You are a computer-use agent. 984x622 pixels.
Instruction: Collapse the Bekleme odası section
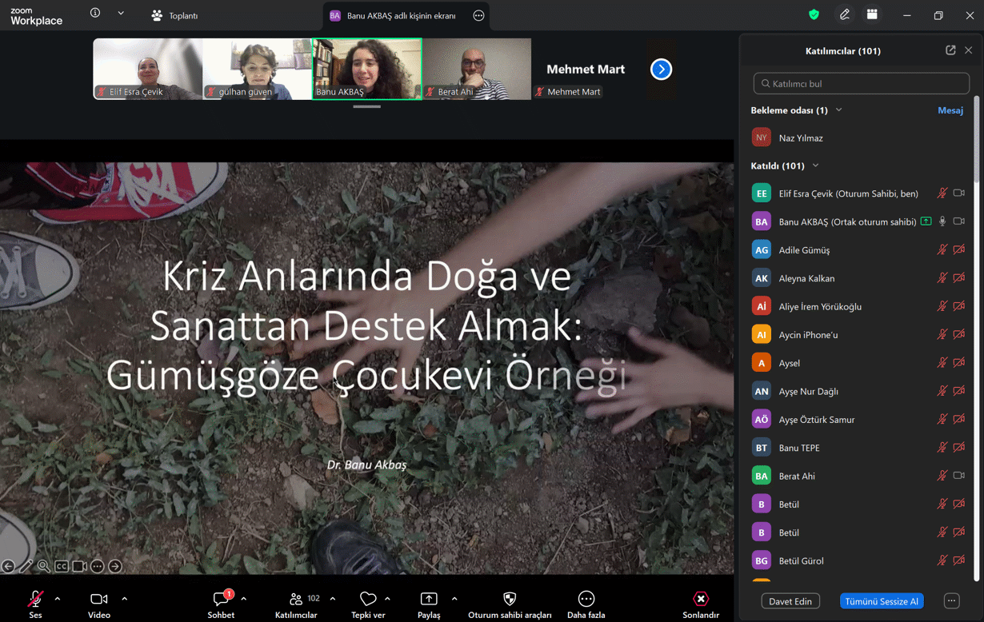[x=838, y=110]
